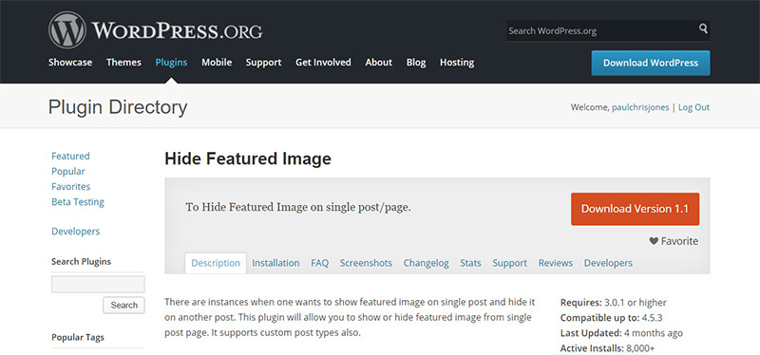Switch to the Reviews tab
This screenshot has width=760, height=355.
[x=556, y=263]
